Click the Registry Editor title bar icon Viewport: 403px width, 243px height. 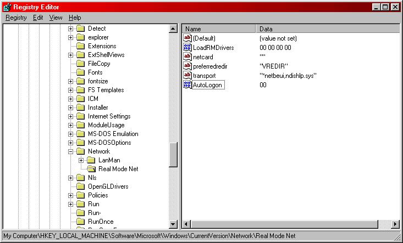7,7
